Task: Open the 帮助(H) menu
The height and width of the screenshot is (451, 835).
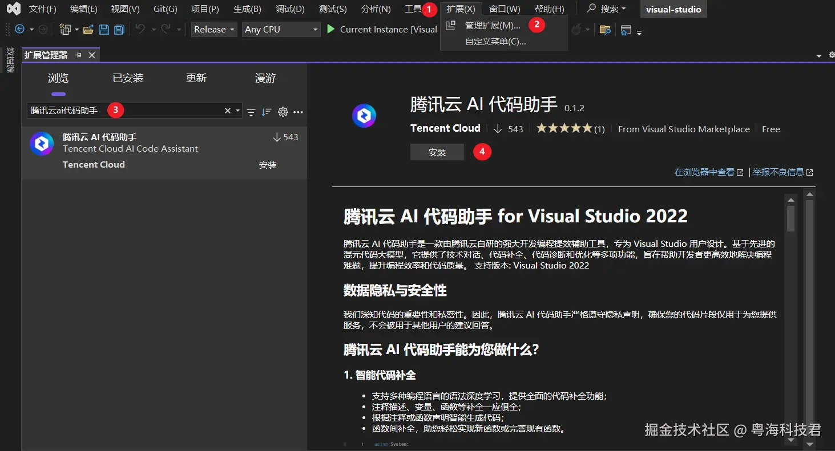Action: click(x=549, y=9)
